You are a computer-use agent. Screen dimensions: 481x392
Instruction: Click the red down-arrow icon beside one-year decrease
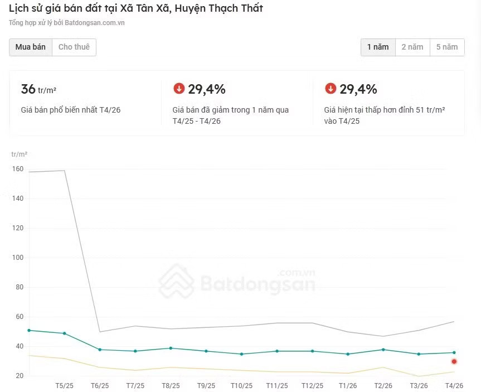click(179, 89)
